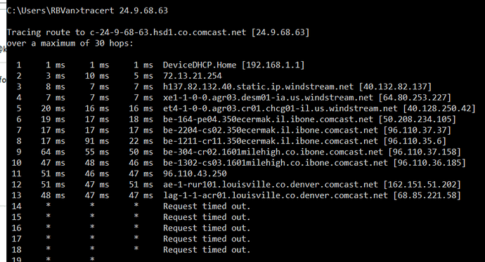Click the IP address 96.110.37.37 in brackets
The height and width of the screenshot is (262, 485).
pos(418,130)
